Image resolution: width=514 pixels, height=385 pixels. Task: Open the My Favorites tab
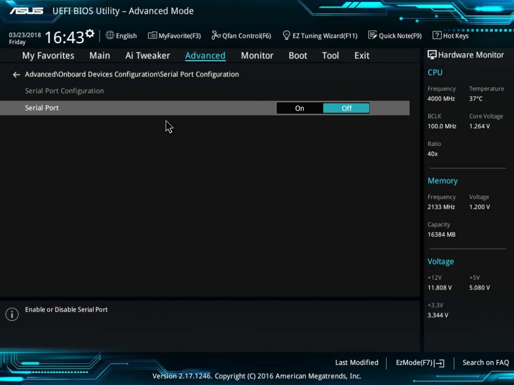pyautogui.click(x=48, y=55)
